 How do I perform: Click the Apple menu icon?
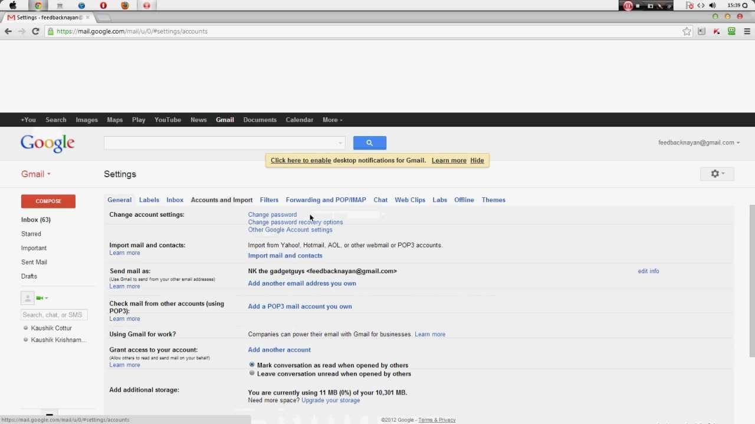[x=12, y=5]
